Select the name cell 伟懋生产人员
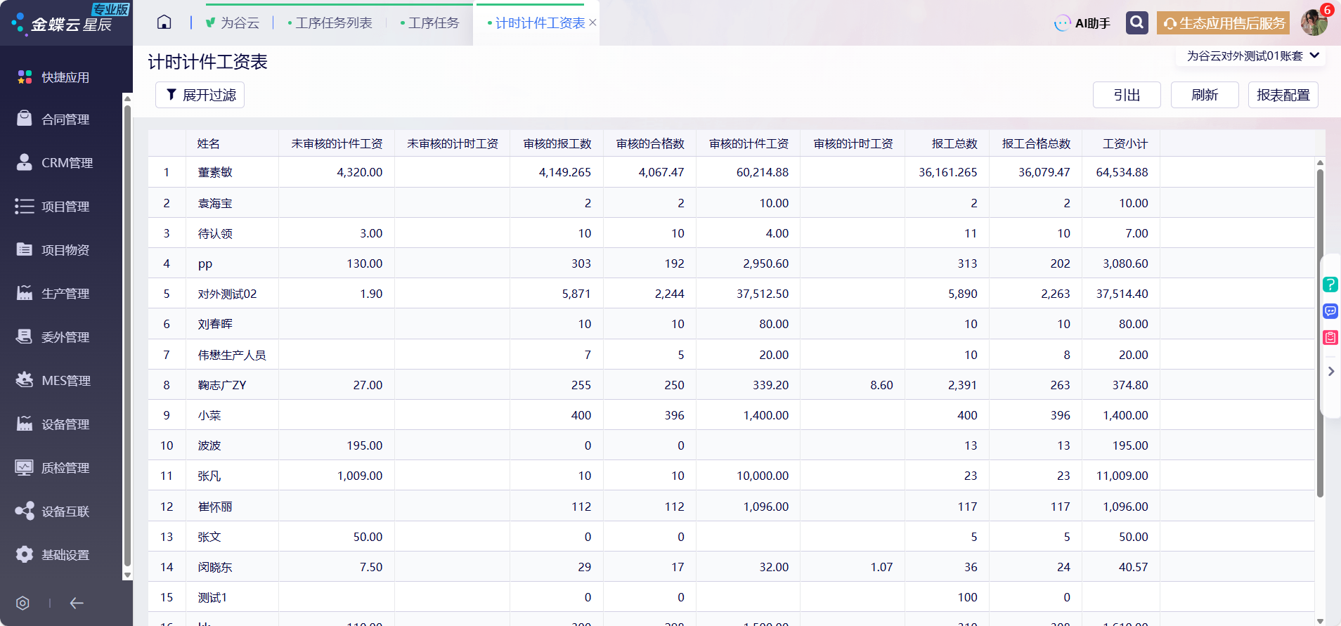1341x626 pixels. coord(232,355)
